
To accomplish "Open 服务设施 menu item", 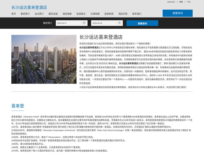I will (53, 14).
